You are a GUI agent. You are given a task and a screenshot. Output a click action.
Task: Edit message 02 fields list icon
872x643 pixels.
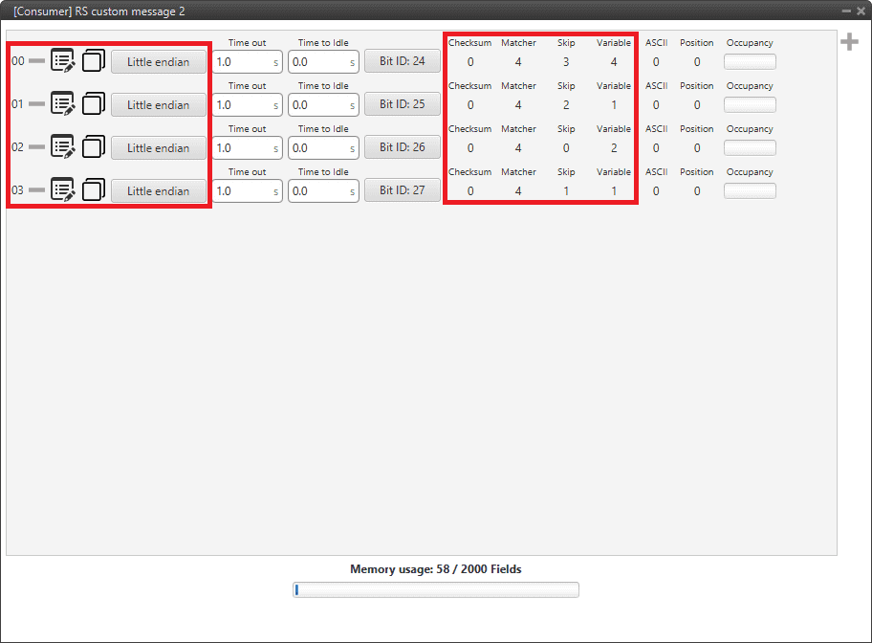coord(63,147)
